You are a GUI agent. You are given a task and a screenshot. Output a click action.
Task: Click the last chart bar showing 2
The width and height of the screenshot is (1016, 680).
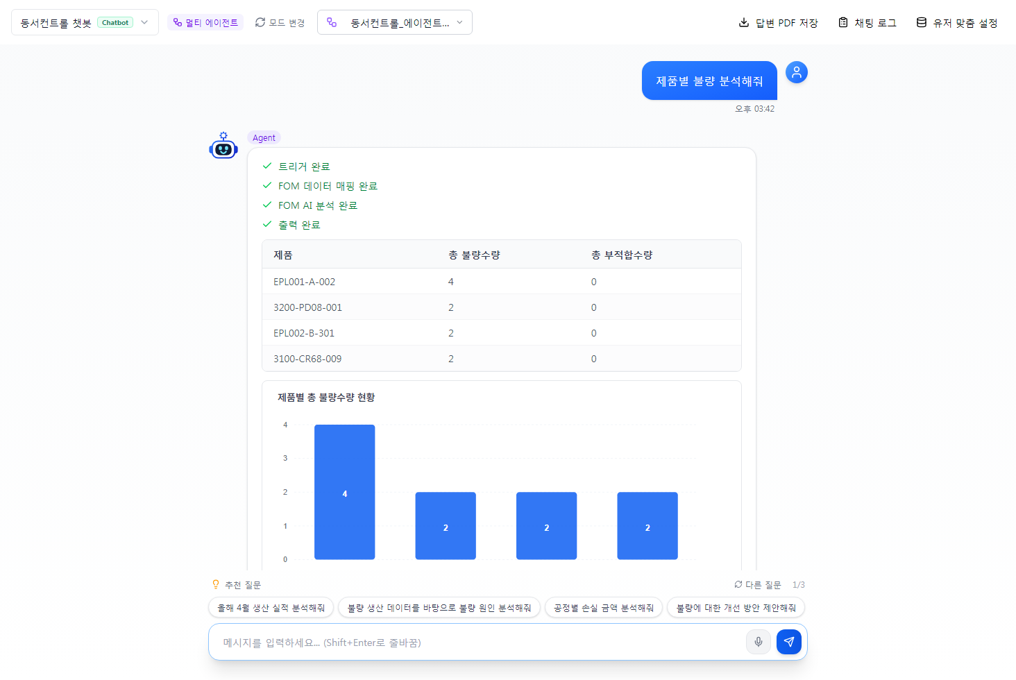[647, 526]
